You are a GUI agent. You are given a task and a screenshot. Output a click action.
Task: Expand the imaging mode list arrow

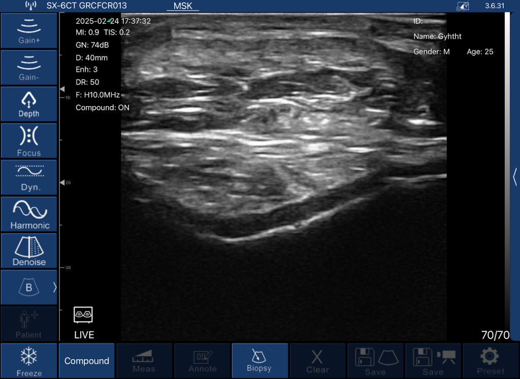pyautogui.click(x=55, y=287)
